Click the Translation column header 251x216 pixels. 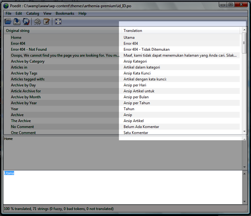pyautogui.click(x=180, y=31)
